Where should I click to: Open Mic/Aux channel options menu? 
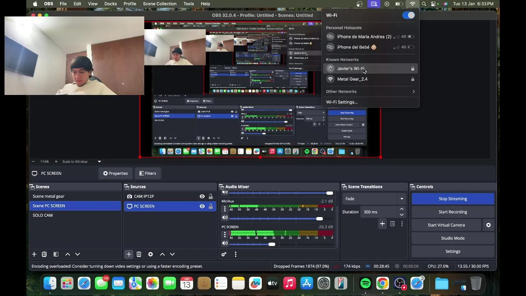(x=225, y=209)
